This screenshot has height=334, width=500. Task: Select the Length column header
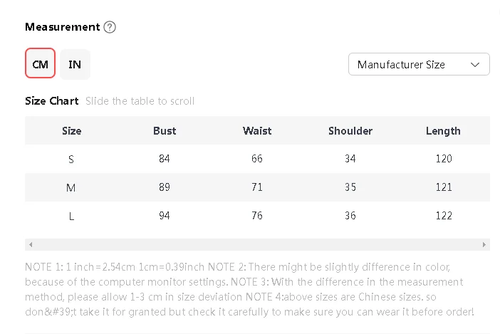point(443,130)
